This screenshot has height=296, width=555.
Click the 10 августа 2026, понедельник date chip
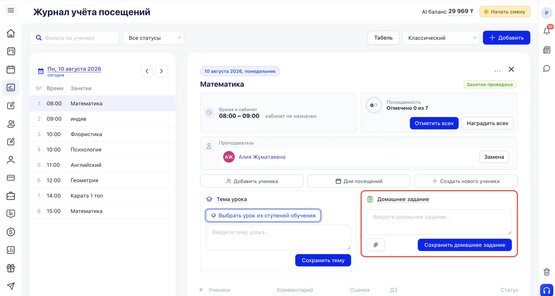pos(240,71)
